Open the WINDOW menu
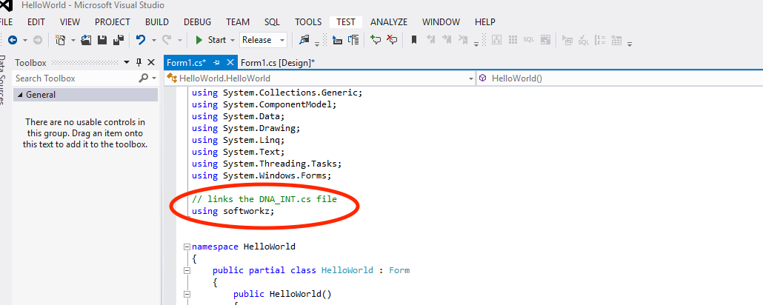The width and height of the screenshot is (763, 305). [441, 22]
